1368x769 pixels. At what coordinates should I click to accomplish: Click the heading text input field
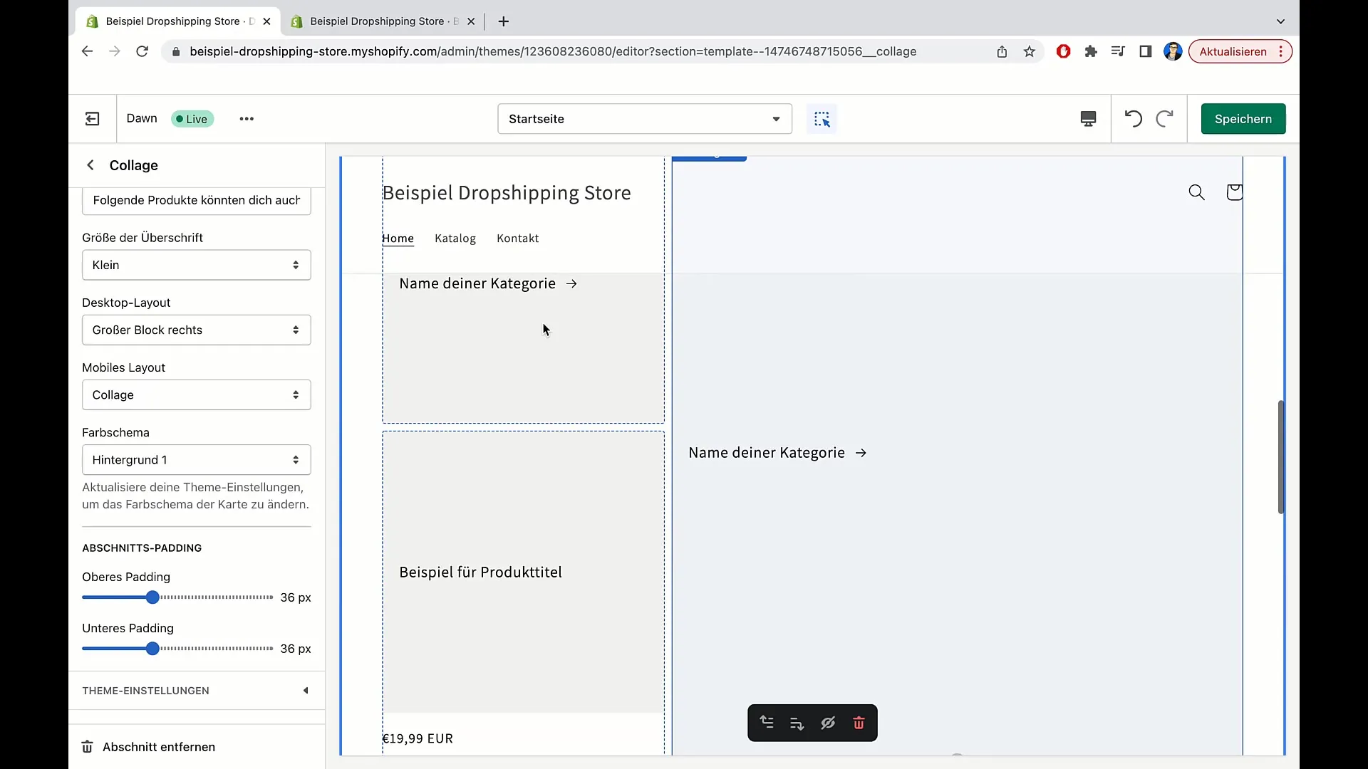(x=196, y=201)
